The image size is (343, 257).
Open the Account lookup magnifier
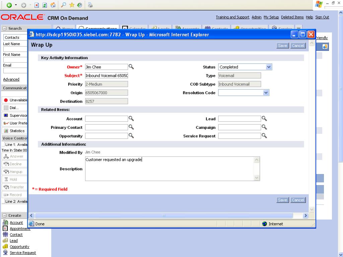pos(131,118)
